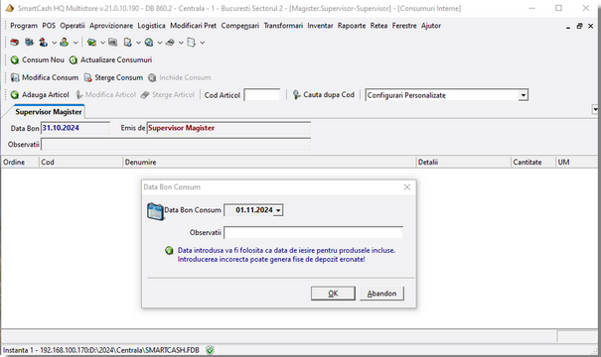The width and height of the screenshot is (601, 357).
Task: Click the red-capped user toolbar icon
Action: (44, 43)
